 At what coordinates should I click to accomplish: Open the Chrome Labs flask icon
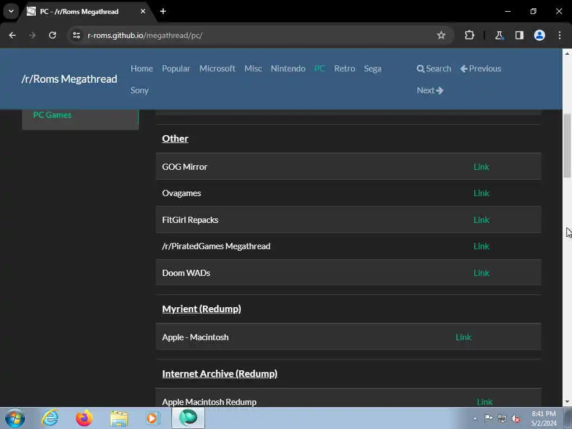[x=499, y=35]
